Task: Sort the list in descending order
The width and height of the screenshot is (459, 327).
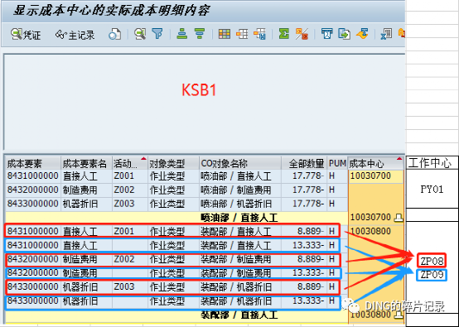Action: [x=200, y=34]
